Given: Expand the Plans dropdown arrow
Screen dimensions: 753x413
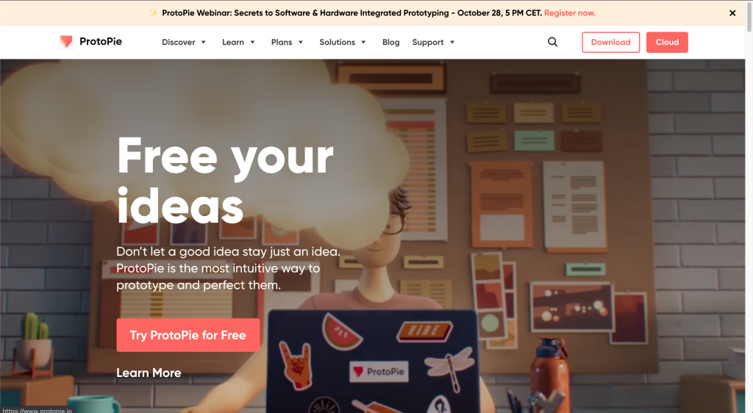Looking at the screenshot, I should coord(301,42).
